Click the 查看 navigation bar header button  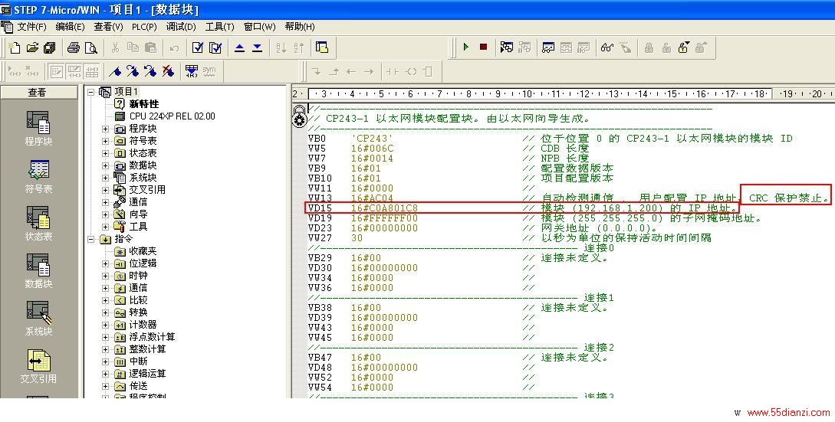[38, 93]
